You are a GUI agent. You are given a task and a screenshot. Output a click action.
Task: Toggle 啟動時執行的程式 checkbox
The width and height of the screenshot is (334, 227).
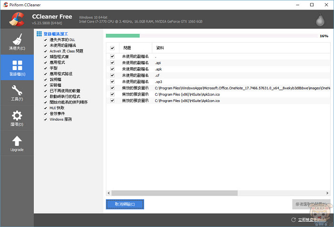[x=45, y=97]
